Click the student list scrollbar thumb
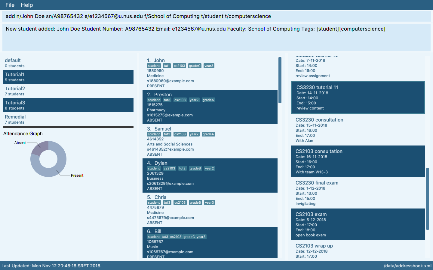Image resolution: width=433 pixels, height=270 pixels. 280,80
